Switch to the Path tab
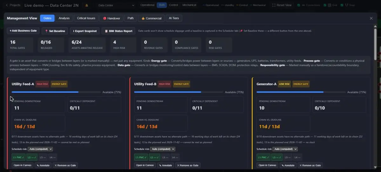Viewport: 381px width, 172px height. (130, 18)
